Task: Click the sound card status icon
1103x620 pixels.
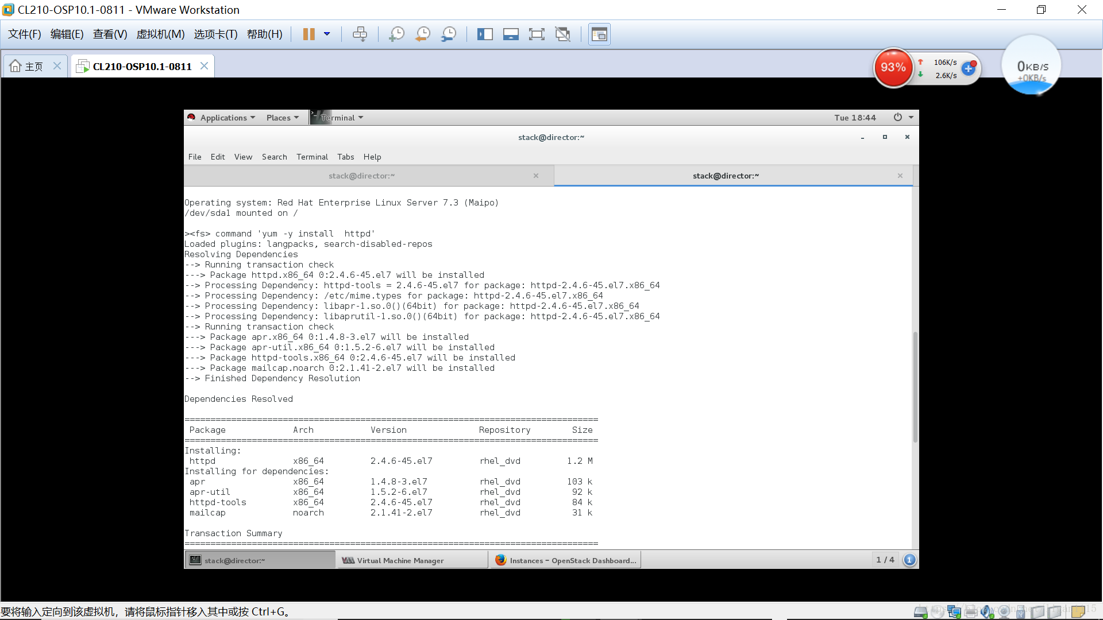Action: point(988,612)
